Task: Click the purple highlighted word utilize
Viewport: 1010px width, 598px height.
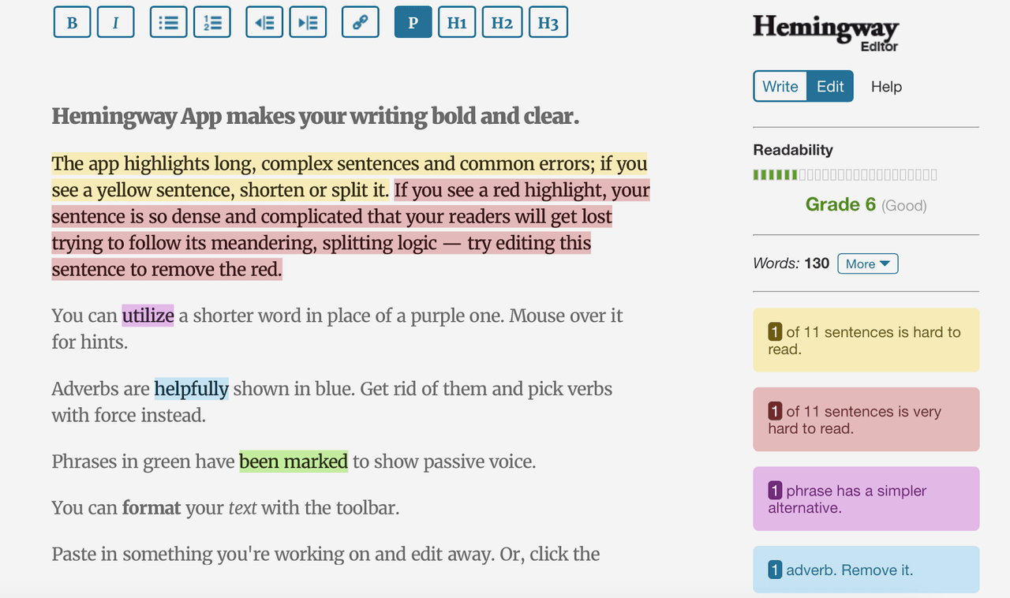Action: point(148,316)
